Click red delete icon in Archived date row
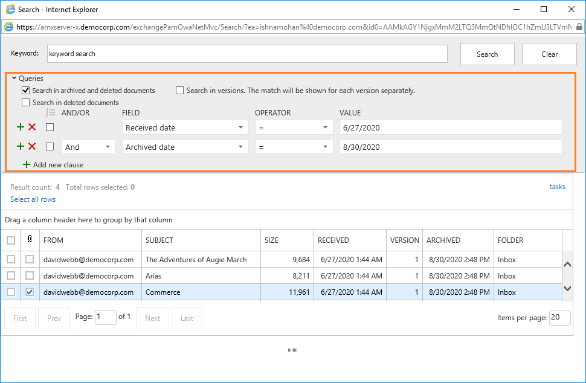This screenshot has height=383, width=586. pos(32,147)
